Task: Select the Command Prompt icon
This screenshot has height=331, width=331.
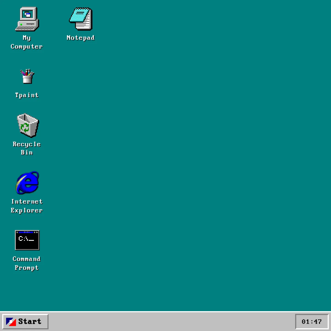Action: pos(27,240)
